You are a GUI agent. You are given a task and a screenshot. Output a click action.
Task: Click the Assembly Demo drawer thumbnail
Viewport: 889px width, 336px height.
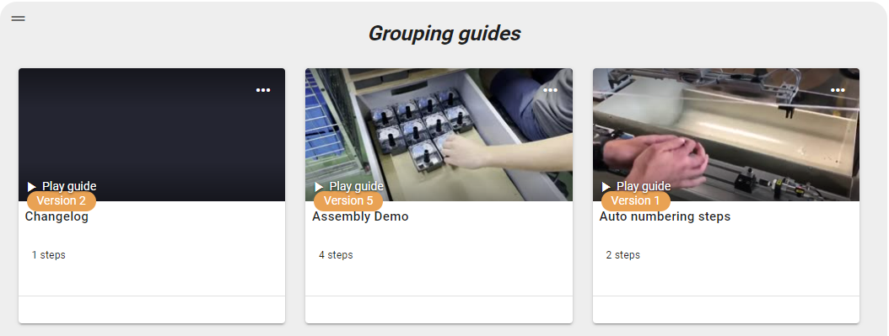coord(439,135)
